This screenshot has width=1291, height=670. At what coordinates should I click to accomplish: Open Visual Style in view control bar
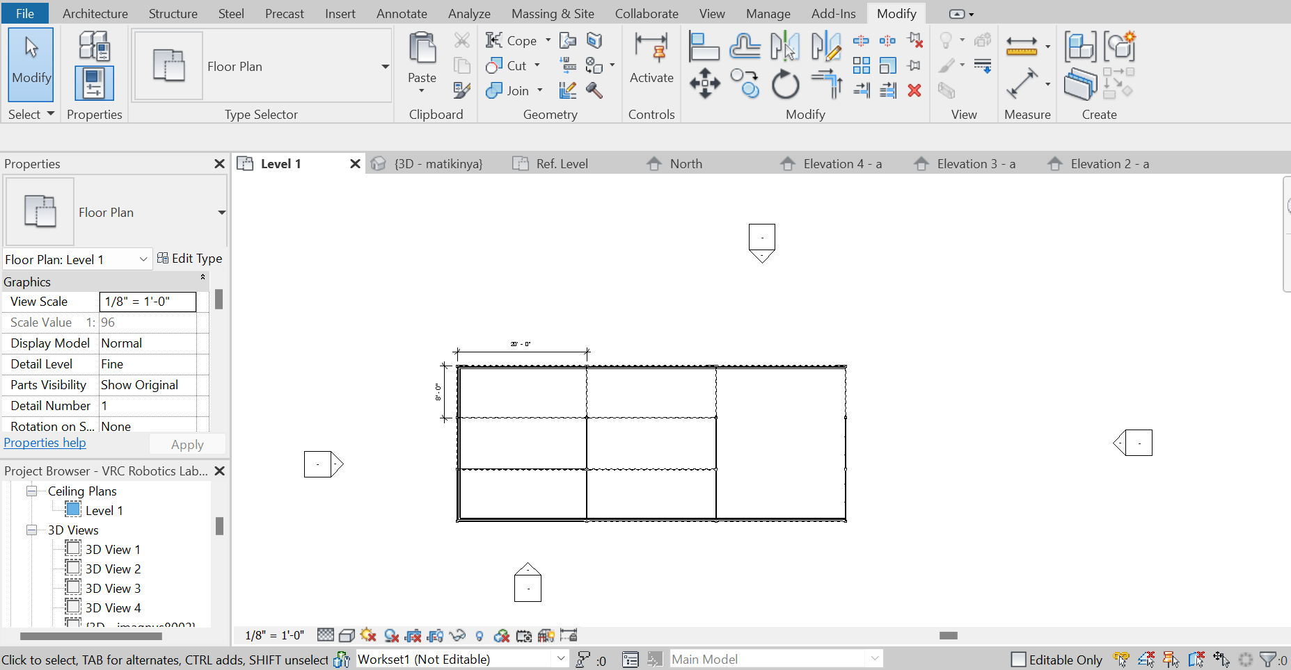coord(347,635)
